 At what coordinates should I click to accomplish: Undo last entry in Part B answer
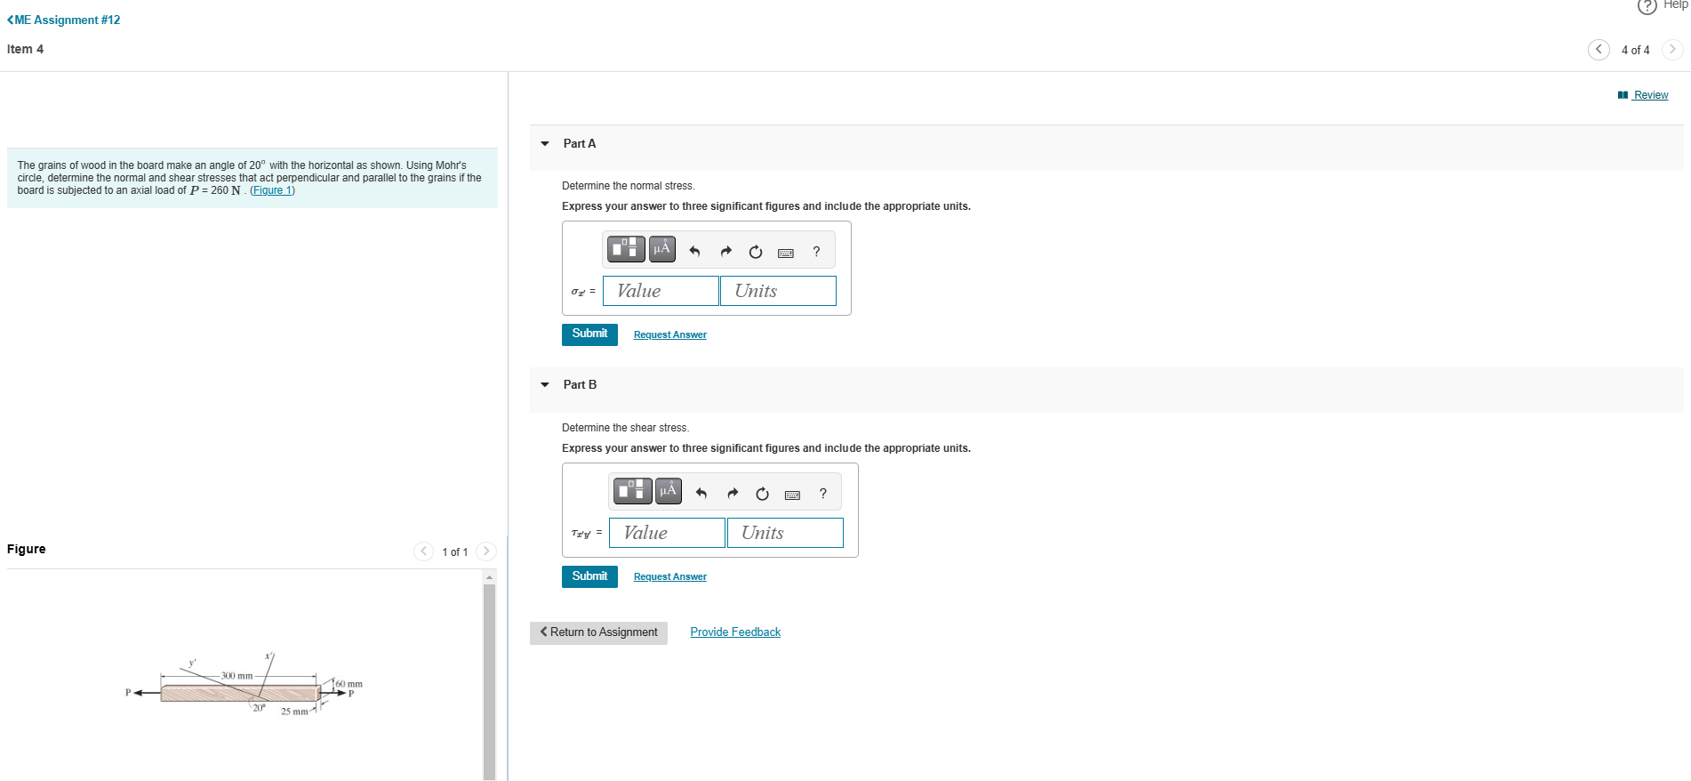tap(701, 494)
